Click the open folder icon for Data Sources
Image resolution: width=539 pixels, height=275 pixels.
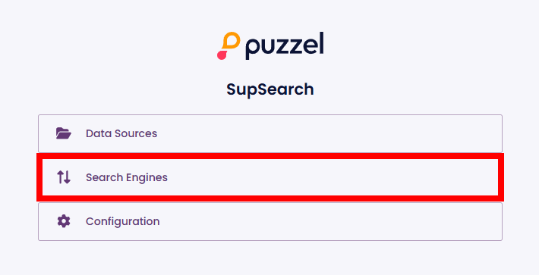[x=64, y=133]
